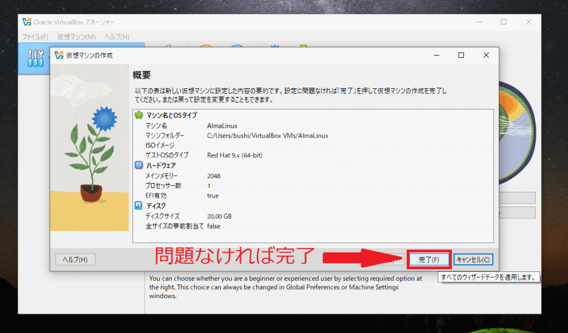
Task: Click the folder path C:/Users/bushi/VirtualBox VMs/AlmaLinux
Action: [x=268, y=135]
